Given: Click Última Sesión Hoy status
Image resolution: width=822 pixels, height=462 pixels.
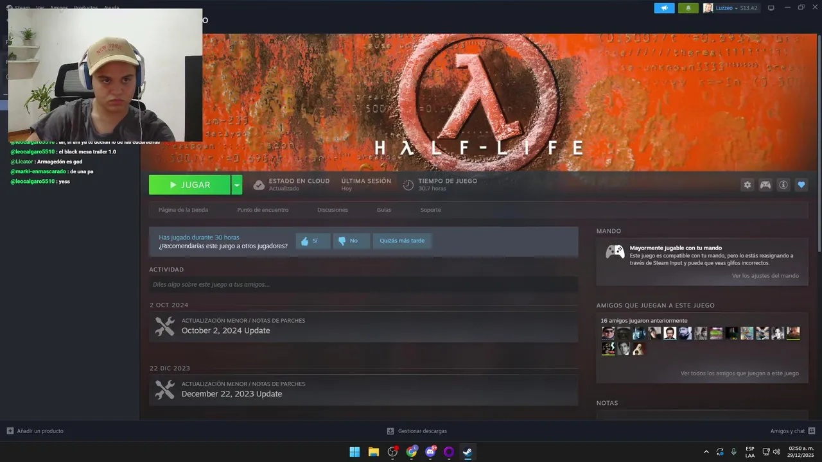Looking at the screenshot, I should point(366,185).
